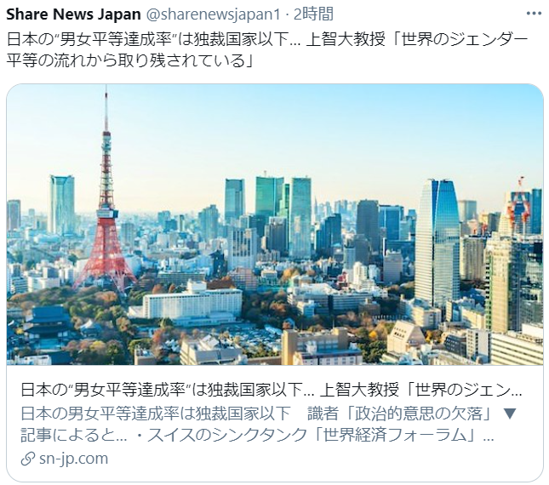Viewport: 549px width, 485px height.
Task: Open the 2時間 timestamp link
Action: tap(313, 14)
